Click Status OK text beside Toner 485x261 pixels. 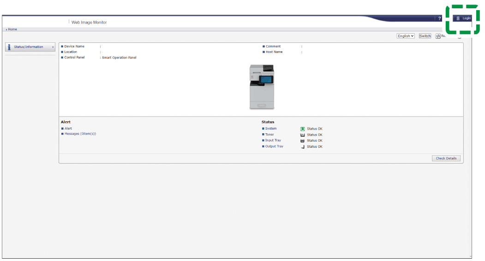pos(315,135)
